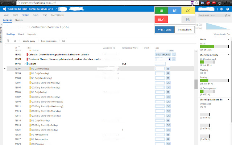Click the BE tag on row 19806
Viewport: 232px width, 145px height.
coord(168,92)
